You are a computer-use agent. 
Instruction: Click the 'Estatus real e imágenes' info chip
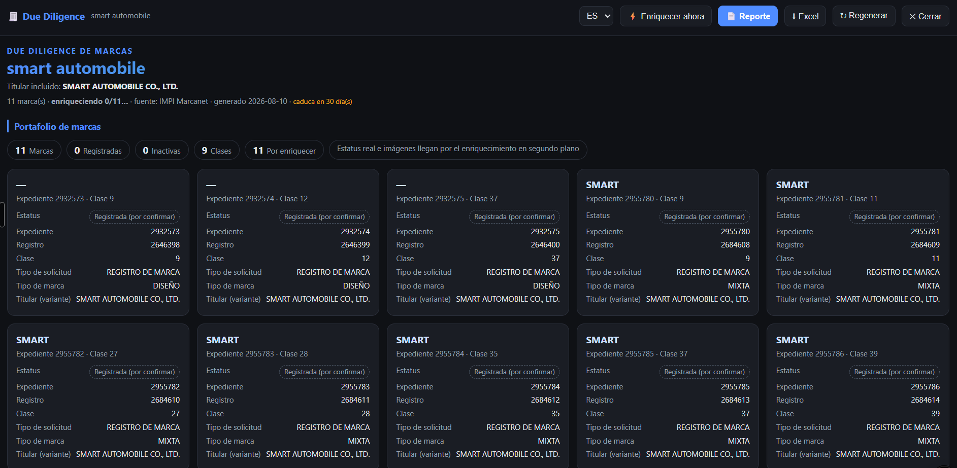tap(458, 149)
